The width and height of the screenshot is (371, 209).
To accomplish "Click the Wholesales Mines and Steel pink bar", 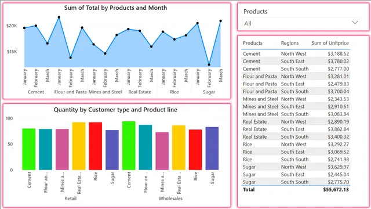I will click(x=162, y=151).
